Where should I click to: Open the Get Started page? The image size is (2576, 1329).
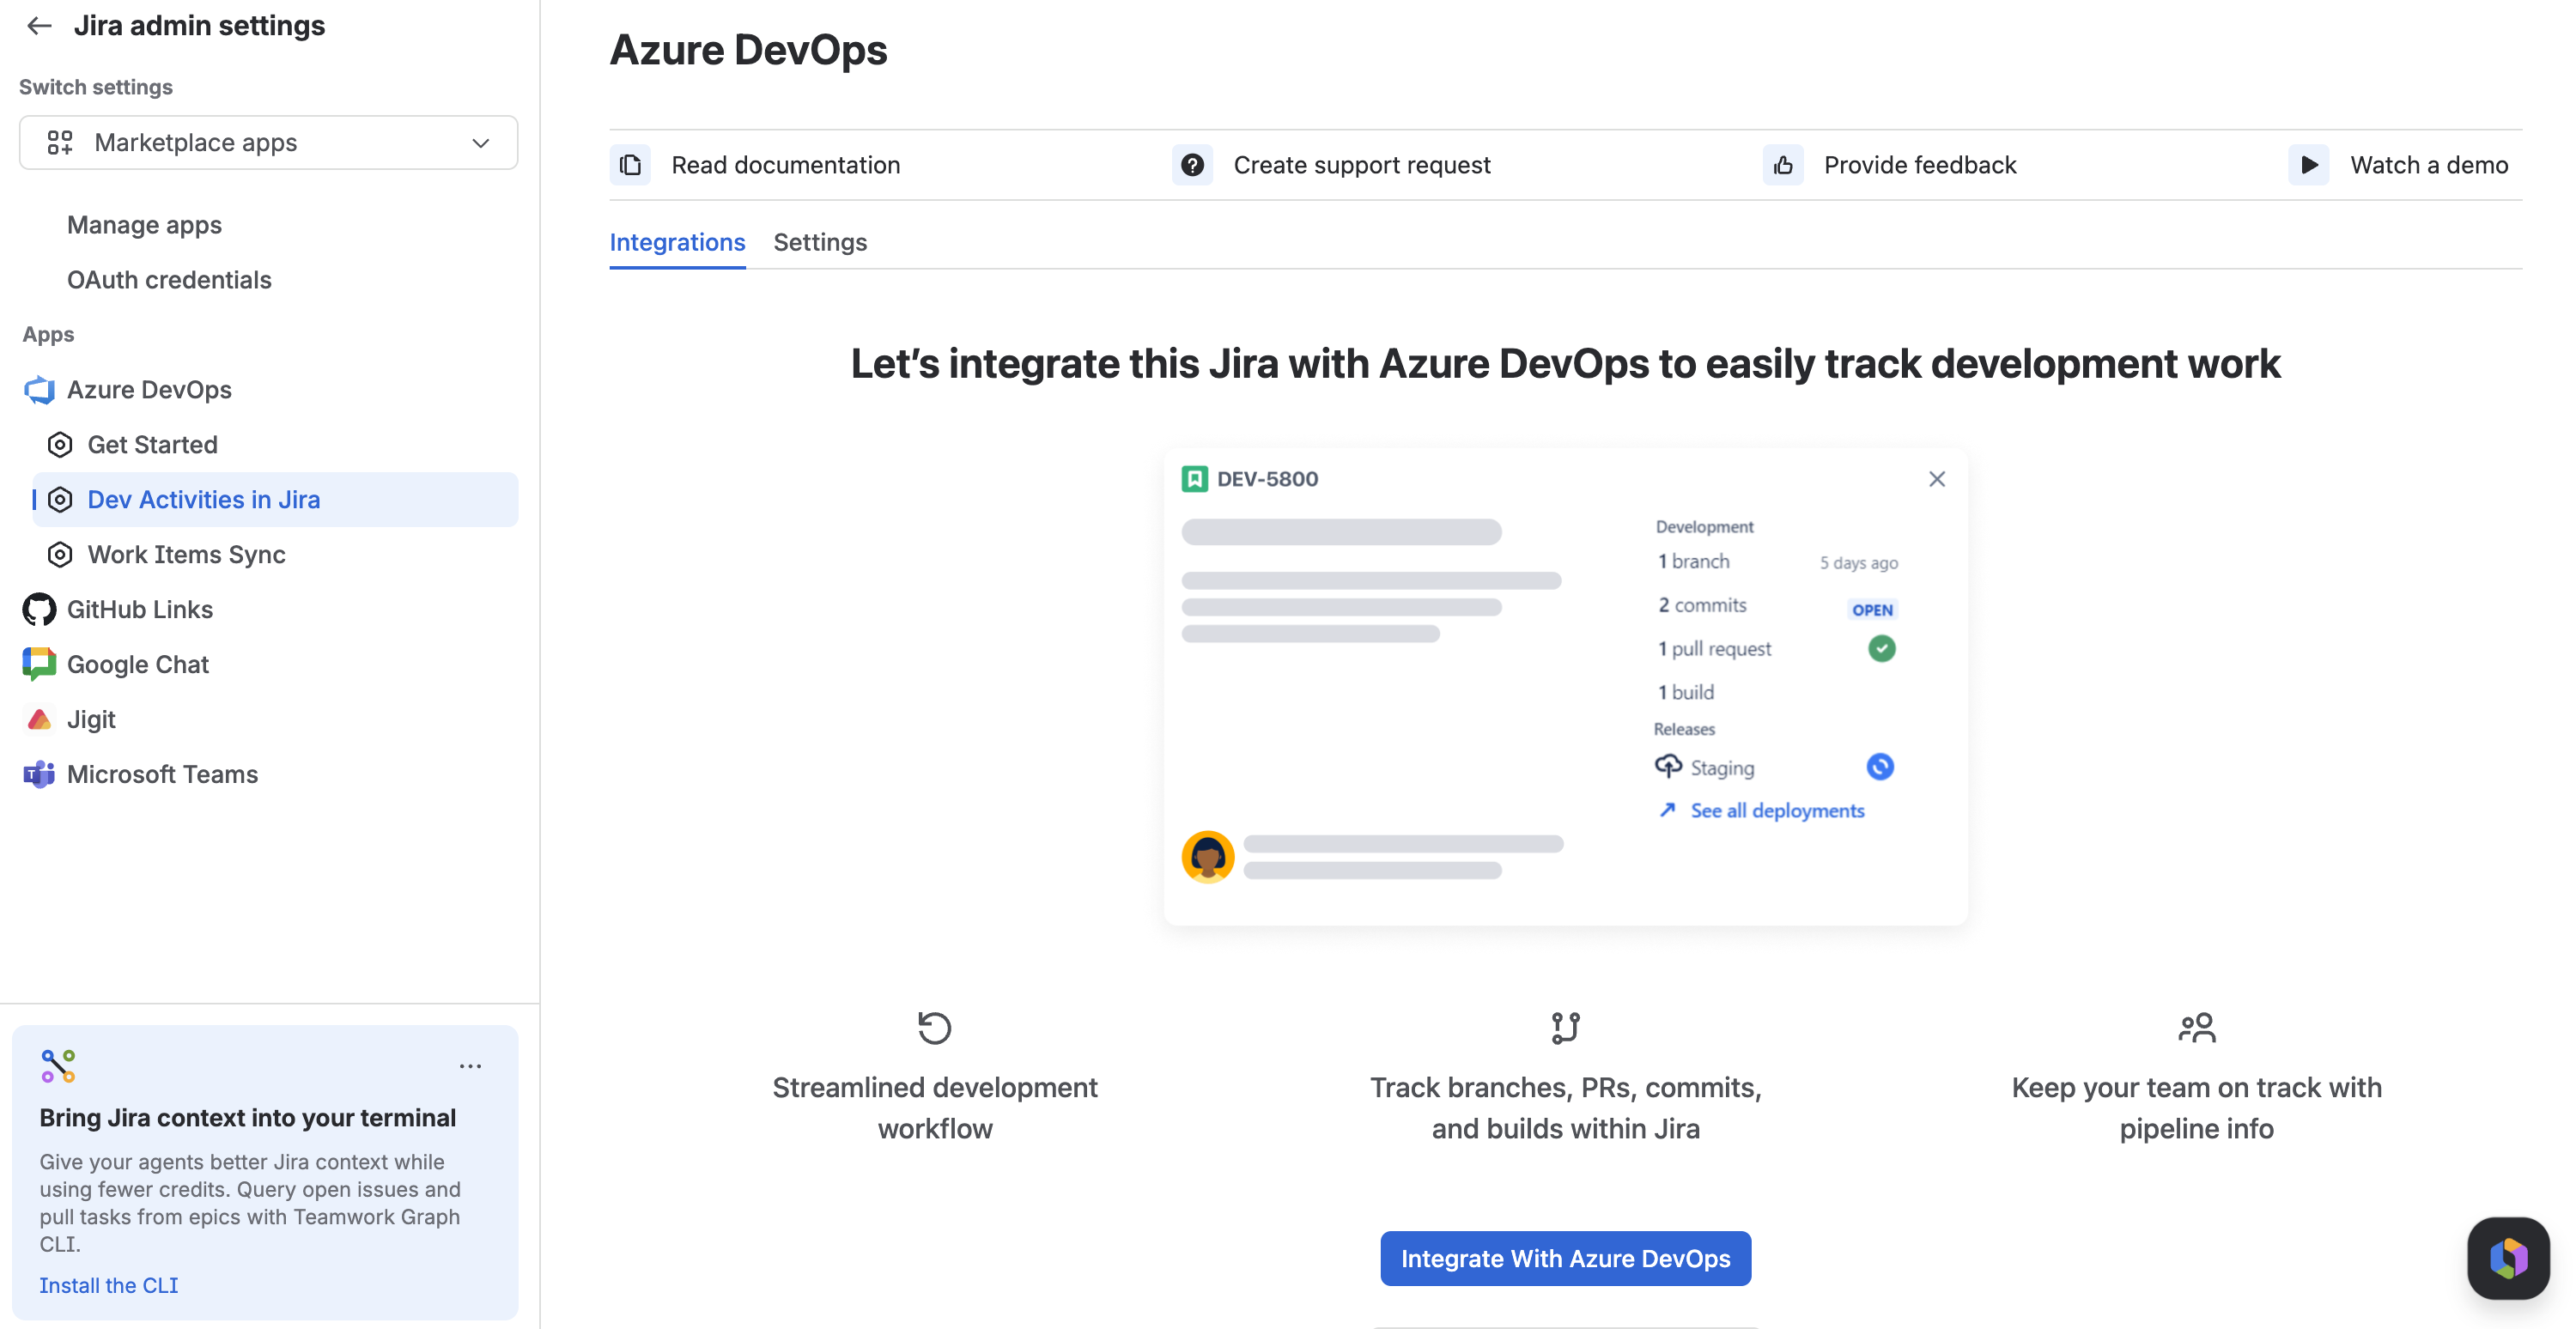(x=152, y=445)
